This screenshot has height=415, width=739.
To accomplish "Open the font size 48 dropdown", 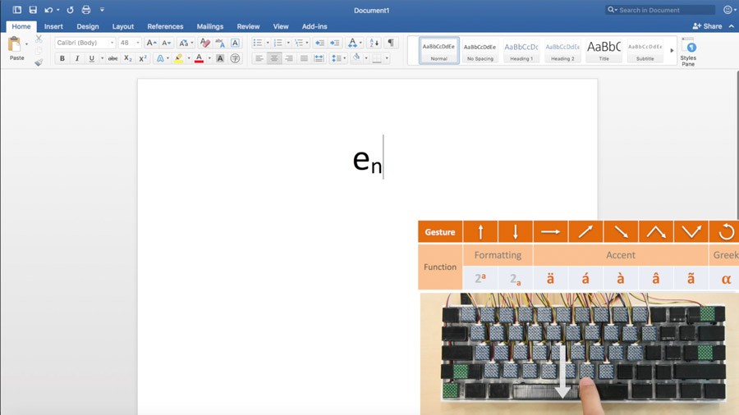I will [130, 43].
